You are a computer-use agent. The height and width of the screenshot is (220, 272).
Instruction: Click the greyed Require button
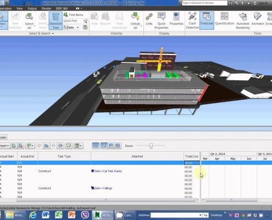106,19
